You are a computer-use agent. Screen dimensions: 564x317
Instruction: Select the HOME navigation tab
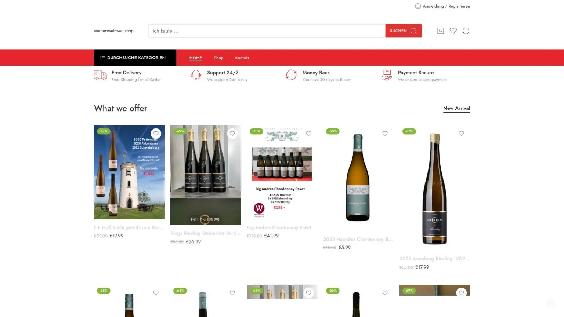coord(196,58)
